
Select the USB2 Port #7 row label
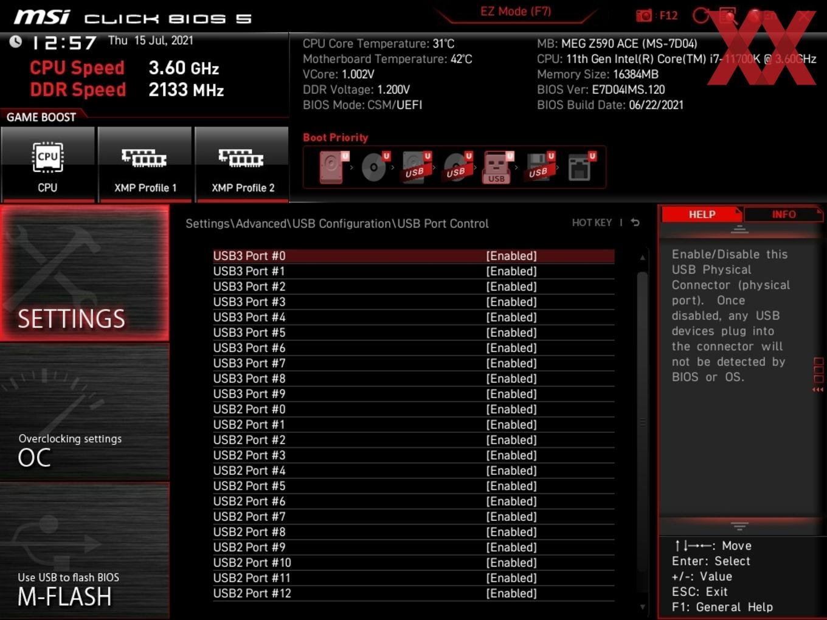[249, 517]
